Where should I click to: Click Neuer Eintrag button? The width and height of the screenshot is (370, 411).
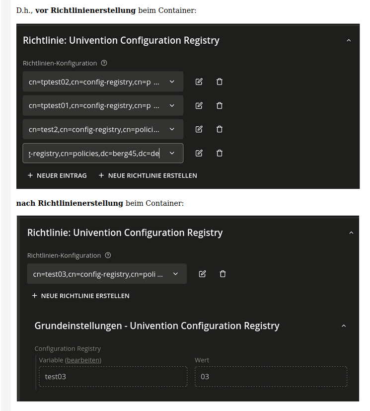point(57,175)
